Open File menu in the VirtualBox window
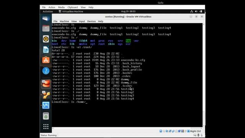 tap(55, 21)
